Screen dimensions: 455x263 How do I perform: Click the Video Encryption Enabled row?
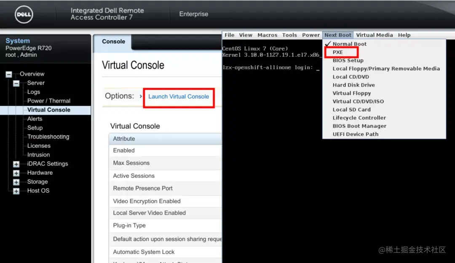click(x=166, y=201)
